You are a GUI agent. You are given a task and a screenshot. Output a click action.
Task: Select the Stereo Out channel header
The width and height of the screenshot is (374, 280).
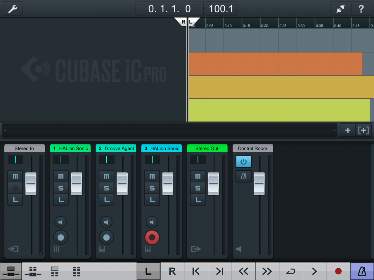tap(207, 148)
